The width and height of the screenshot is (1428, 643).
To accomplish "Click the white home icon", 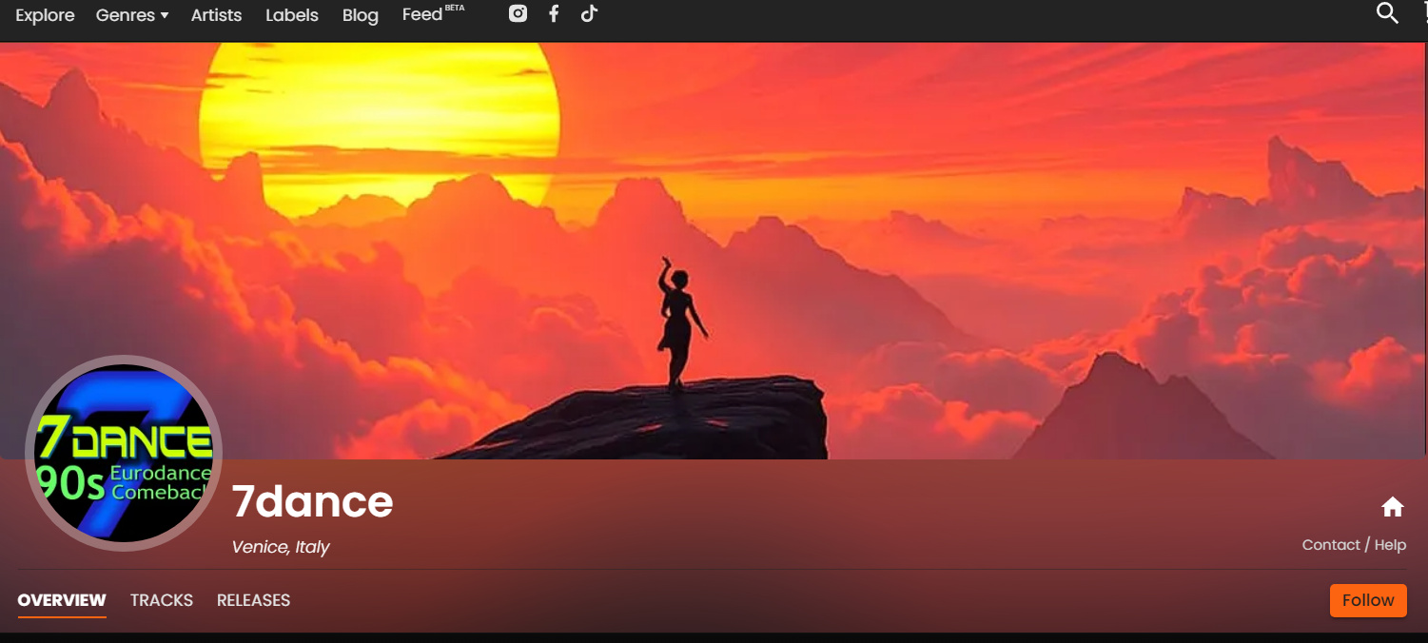I will [1392, 507].
